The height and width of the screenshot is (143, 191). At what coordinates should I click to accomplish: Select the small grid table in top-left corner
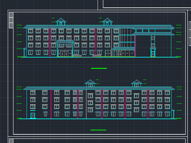pyautogui.click(x=11, y=20)
